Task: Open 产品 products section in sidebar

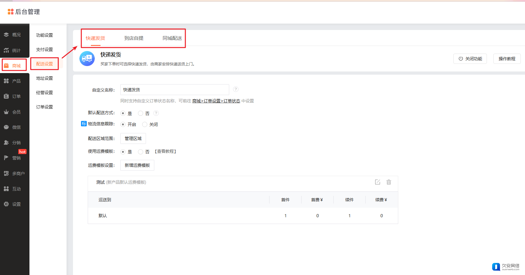Action: coord(15,81)
